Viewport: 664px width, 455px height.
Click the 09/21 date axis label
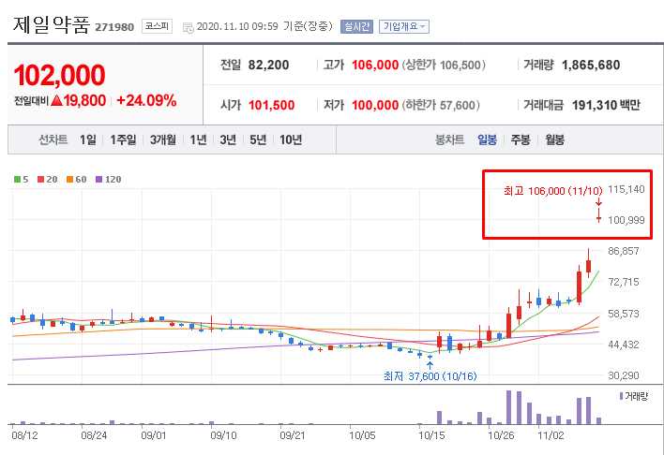click(293, 435)
